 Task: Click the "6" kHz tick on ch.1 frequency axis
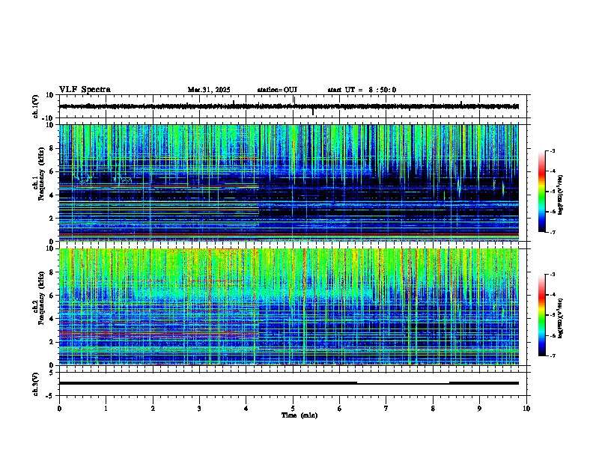pos(52,171)
